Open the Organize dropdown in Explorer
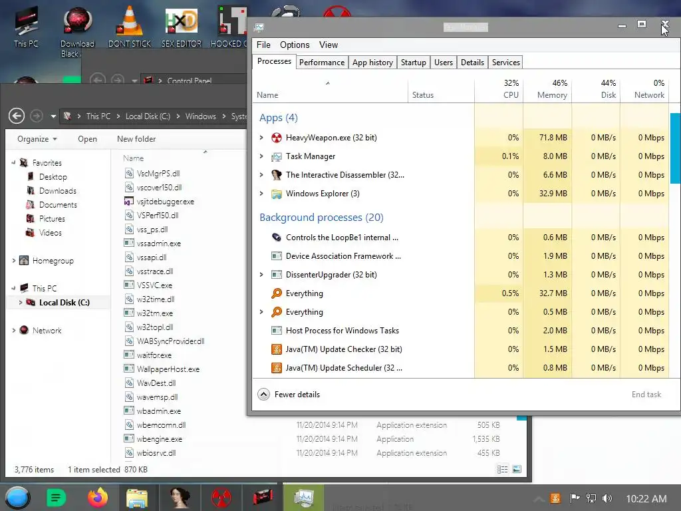 coord(37,139)
